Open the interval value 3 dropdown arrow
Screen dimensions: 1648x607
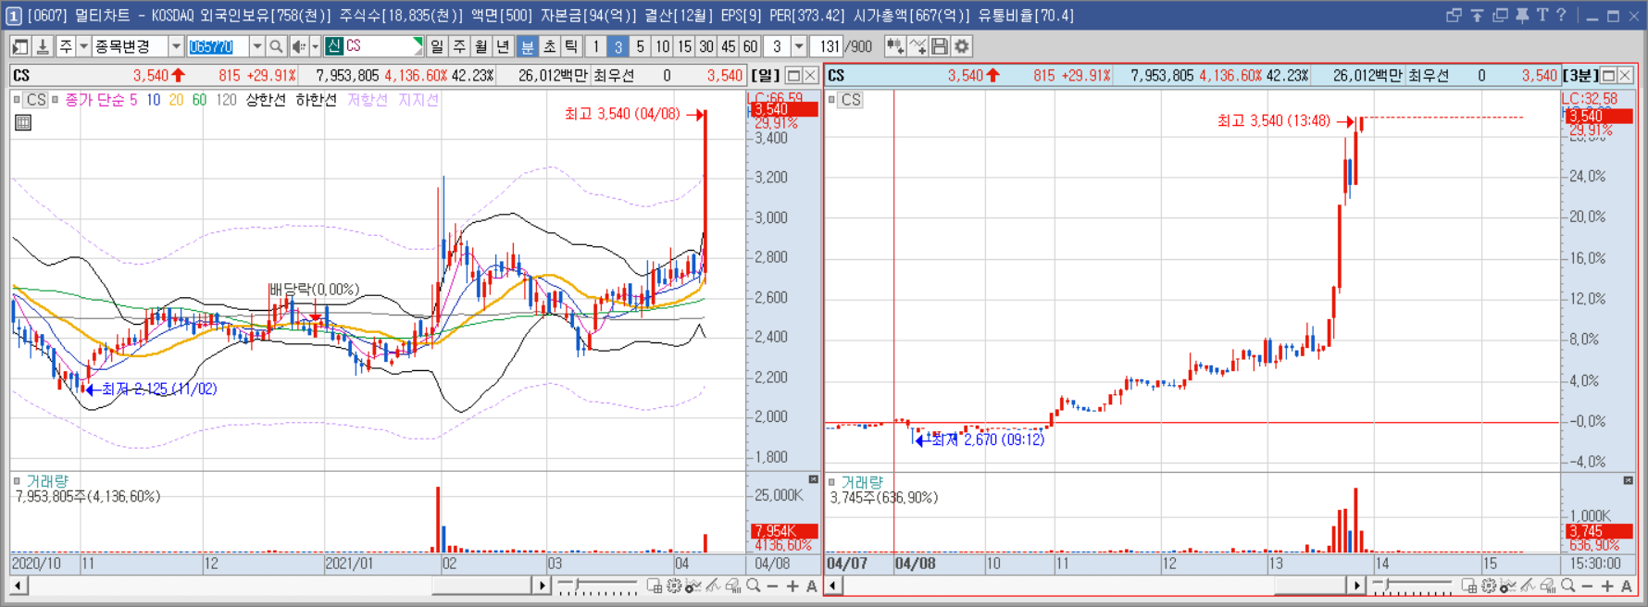click(x=798, y=46)
